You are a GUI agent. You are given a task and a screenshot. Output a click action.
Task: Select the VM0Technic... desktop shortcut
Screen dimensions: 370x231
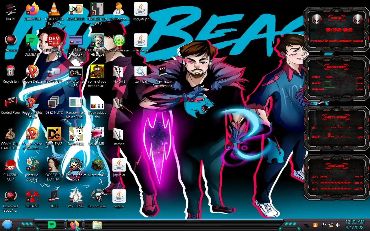click(x=119, y=12)
